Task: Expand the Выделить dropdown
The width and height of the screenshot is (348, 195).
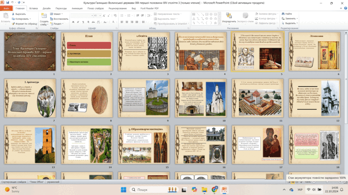Action: point(297,23)
